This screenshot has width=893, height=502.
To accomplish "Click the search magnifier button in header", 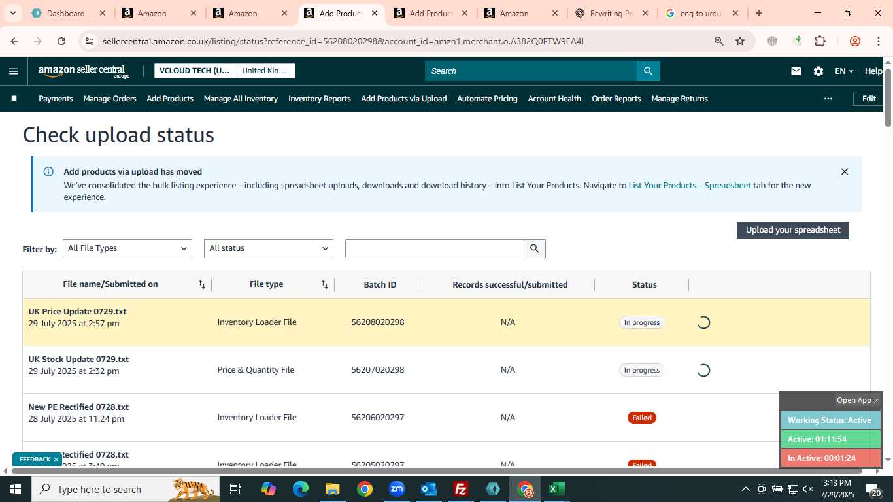I will tap(648, 71).
